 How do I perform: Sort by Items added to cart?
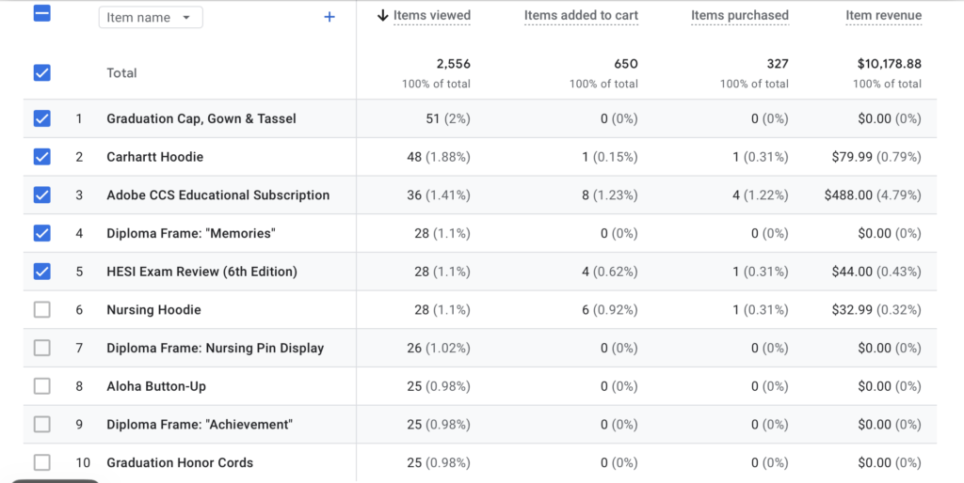[x=581, y=15]
